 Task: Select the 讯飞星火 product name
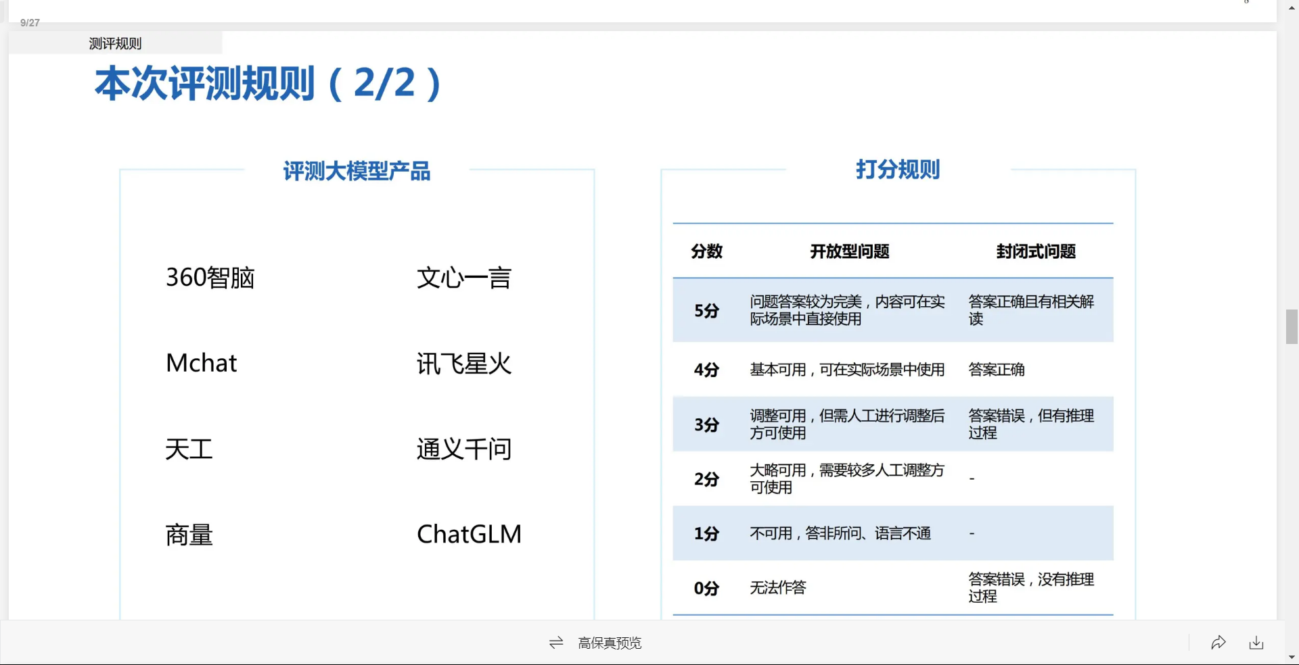coord(463,364)
